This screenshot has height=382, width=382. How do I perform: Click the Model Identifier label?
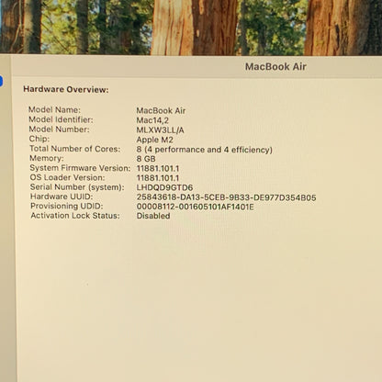(x=61, y=119)
